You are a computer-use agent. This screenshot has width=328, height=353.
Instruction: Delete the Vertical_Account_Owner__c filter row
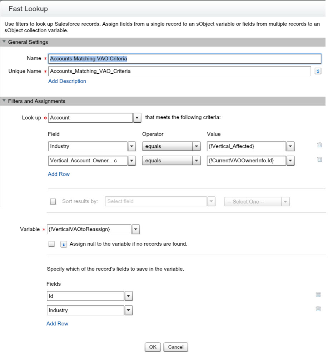319,160
